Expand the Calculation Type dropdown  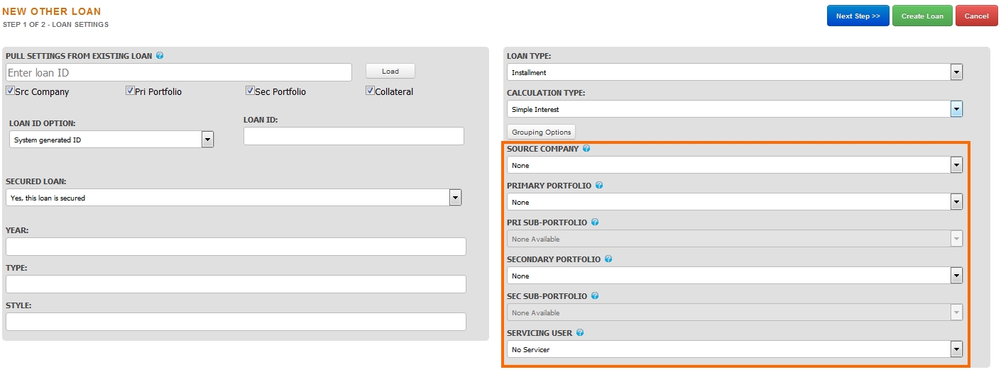pos(735,109)
